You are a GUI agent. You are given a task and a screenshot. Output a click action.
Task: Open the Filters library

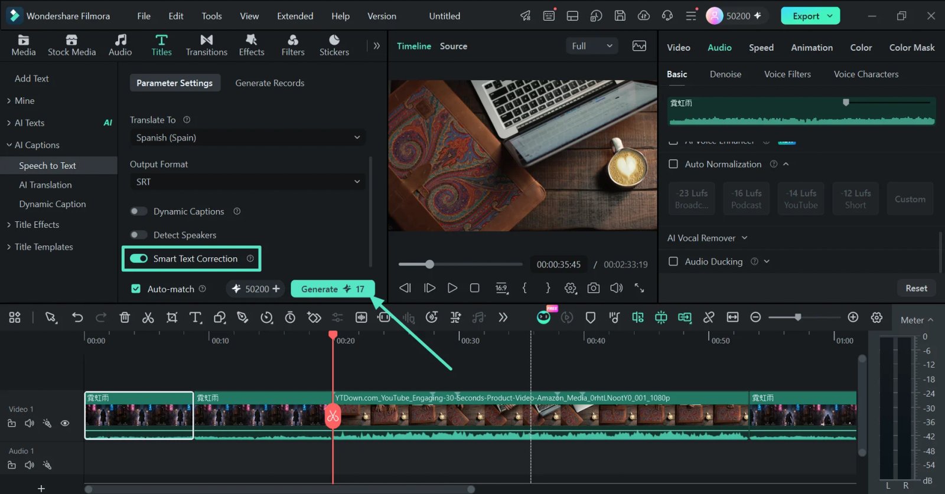(293, 45)
